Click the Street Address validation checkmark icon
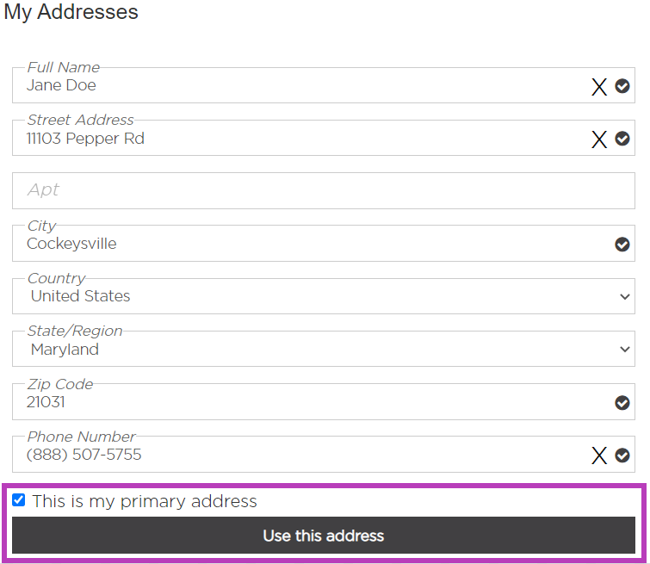650x564 pixels. (622, 139)
